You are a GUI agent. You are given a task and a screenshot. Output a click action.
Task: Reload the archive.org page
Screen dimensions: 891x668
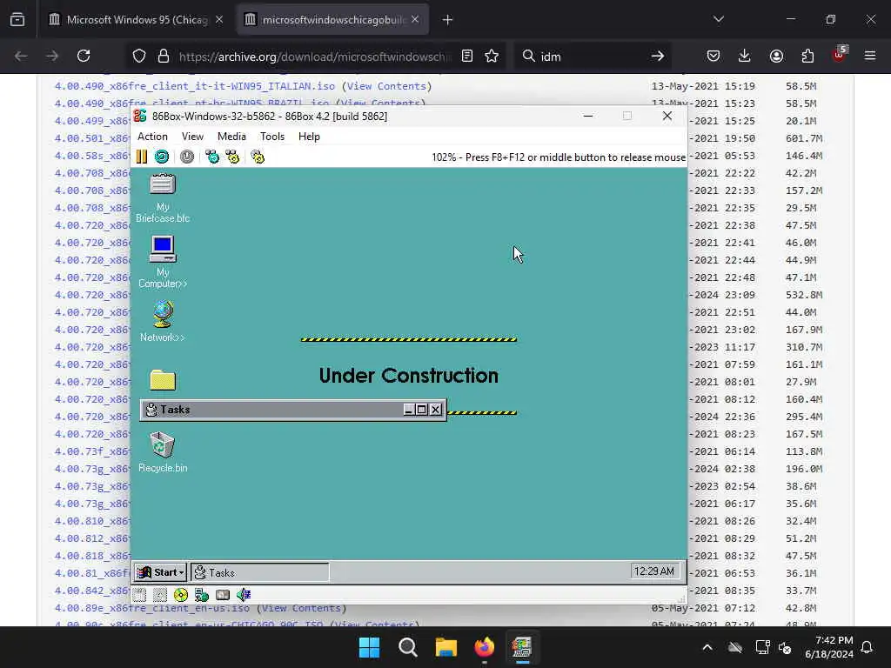pyautogui.click(x=84, y=56)
